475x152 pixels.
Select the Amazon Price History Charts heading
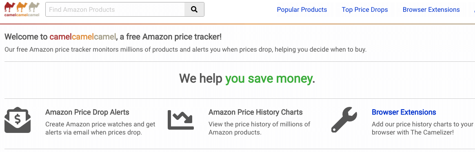point(255,112)
